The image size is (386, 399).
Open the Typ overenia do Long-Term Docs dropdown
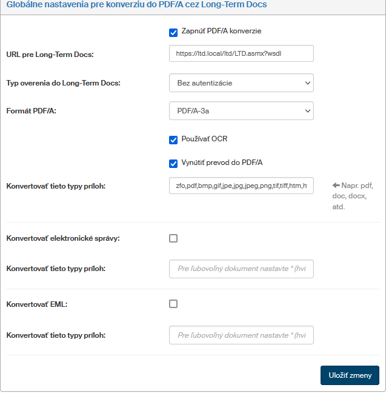click(241, 82)
